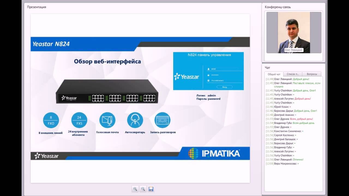This screenshot has height=196, width=349.
Task: Select Олег Левицкий's Отлично! message
Action: point(285,160)
